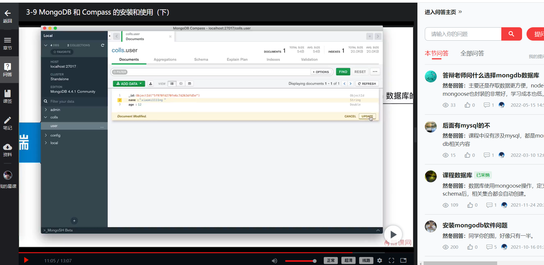The height and width of the screenshot is (265, 544).
Task: Open the 章节 chapter list
Action: [7, 43]
